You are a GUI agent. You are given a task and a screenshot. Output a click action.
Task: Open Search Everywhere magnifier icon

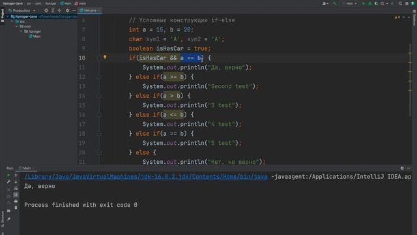(400, 3)
